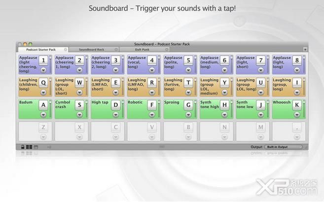Click the key 6 trigger button
The image size is (324, 202).
[x=224, y=61]
